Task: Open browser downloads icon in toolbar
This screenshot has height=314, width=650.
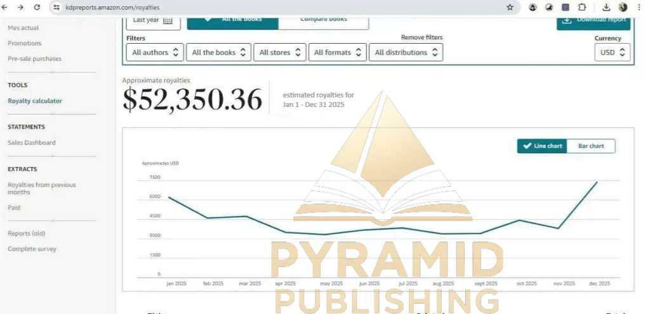Action: coord(606,7)
